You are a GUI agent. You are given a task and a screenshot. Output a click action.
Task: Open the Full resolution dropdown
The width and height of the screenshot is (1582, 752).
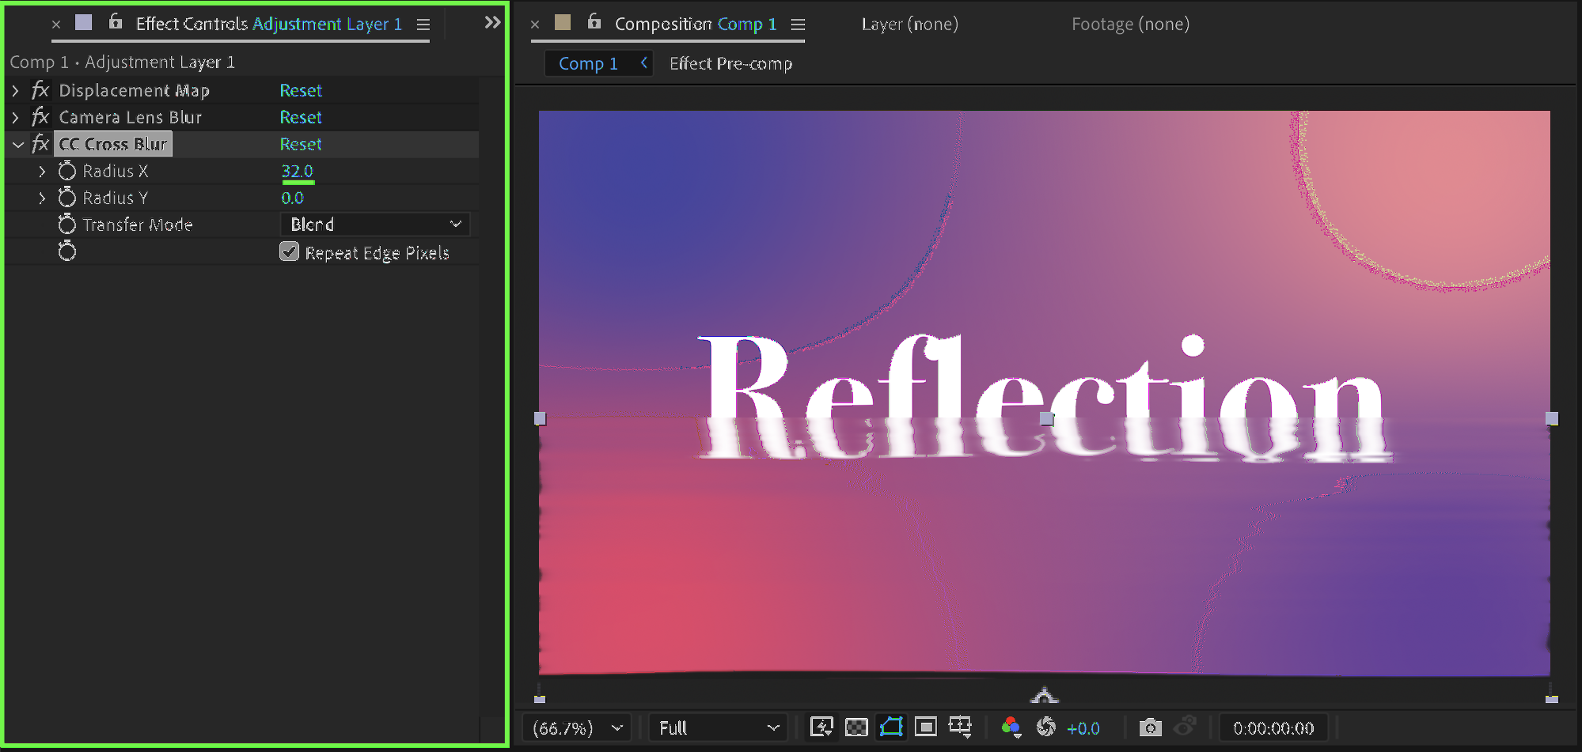click(718, 727)
